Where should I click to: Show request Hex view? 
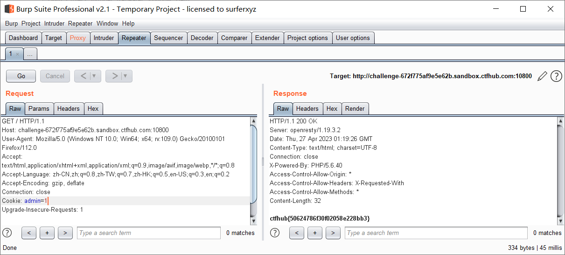(x=93, y=108)
